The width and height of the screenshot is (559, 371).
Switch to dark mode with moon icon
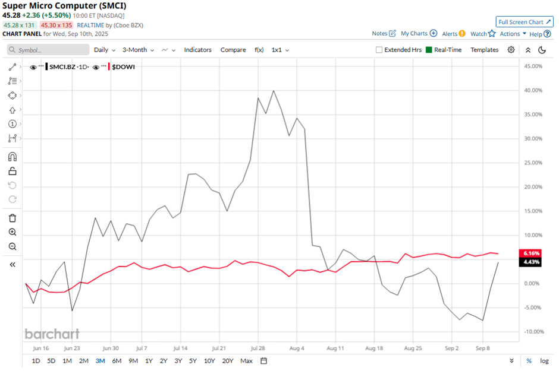(x=542, y=50)
